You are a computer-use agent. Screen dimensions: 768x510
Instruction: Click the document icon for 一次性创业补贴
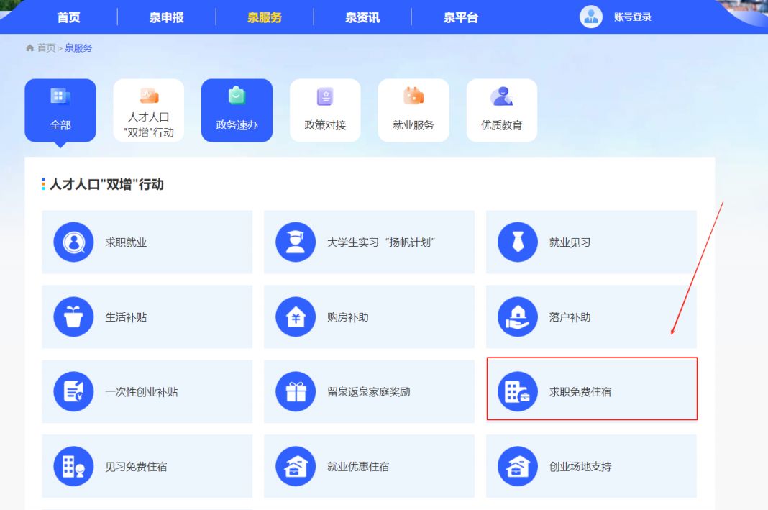[x=73, y=392]
